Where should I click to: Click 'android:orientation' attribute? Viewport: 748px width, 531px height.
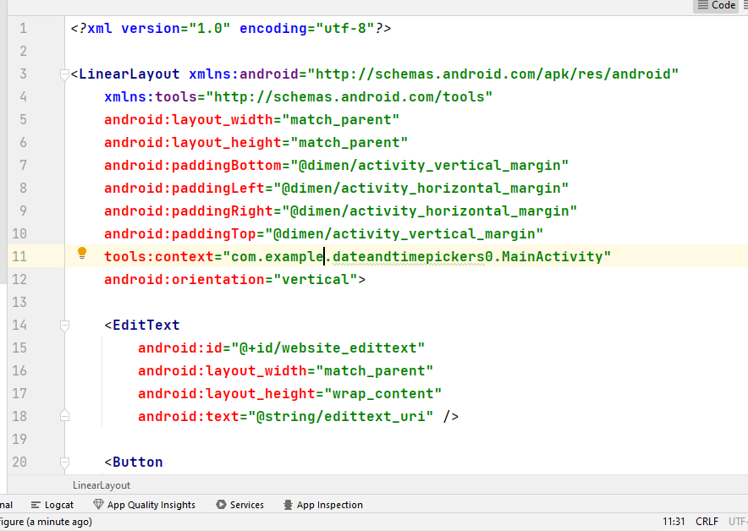184,279
